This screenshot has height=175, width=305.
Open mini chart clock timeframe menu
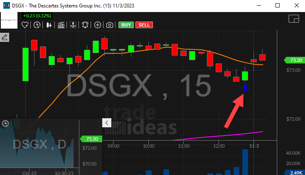(x=5, y=124)
